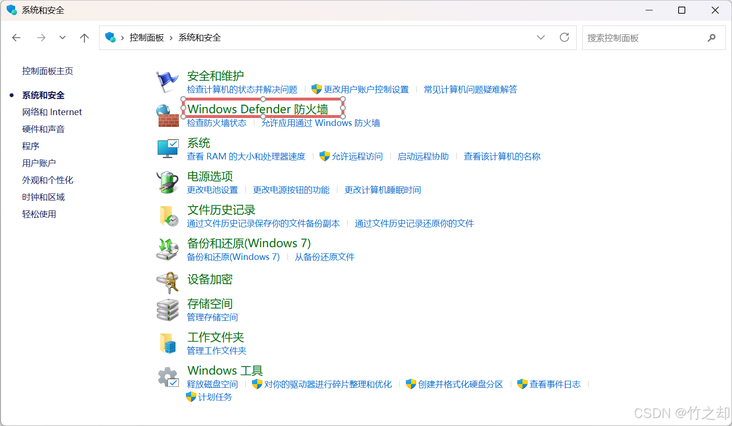Click the Security and Maintenance flag icon

tap(168, 82)
